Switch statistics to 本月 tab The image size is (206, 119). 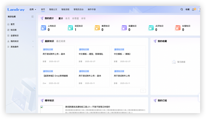pos(68,19)
